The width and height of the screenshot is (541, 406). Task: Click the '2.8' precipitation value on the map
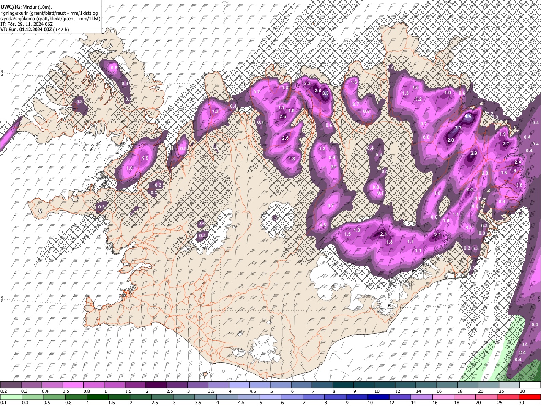(x=451, y=140)
